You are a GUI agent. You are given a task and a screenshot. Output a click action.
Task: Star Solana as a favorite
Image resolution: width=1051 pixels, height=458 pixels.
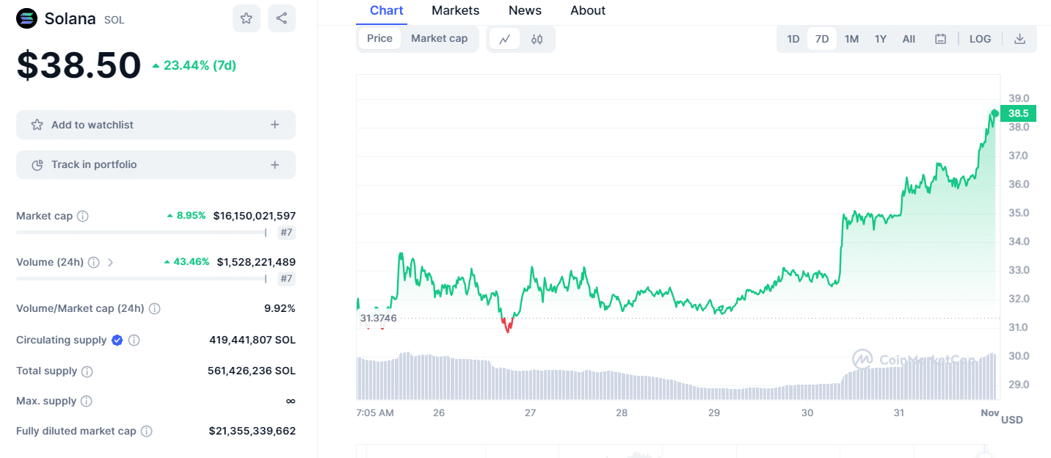[x=247, y=18]
